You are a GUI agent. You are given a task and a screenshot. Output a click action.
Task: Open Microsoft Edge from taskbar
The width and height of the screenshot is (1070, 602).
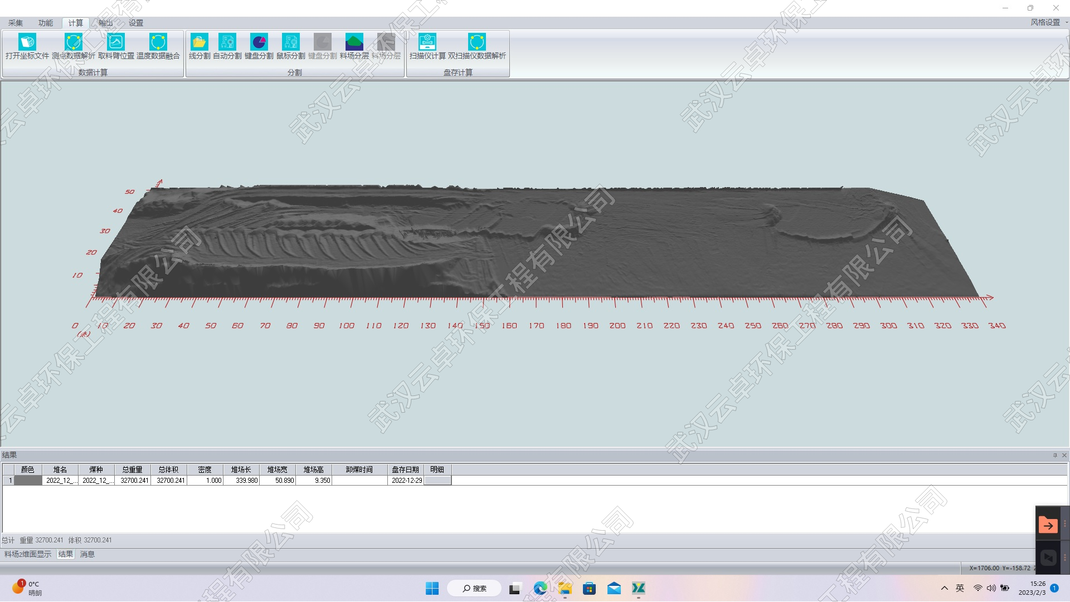540,588
